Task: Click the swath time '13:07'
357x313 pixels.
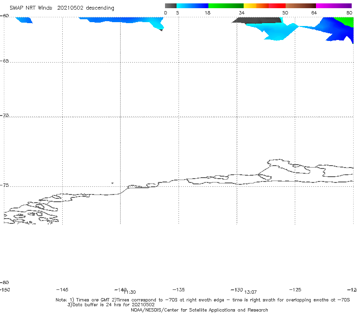Action: (250, 292)
